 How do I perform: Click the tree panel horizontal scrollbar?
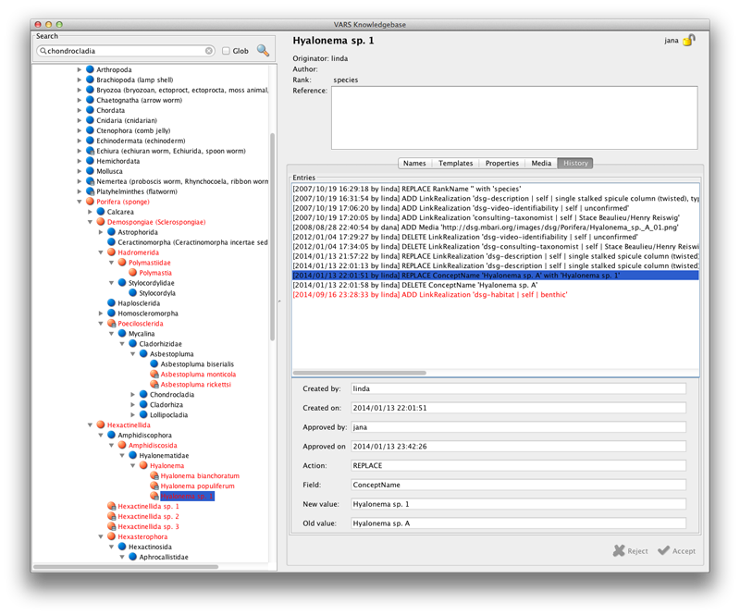pos(126,566)
